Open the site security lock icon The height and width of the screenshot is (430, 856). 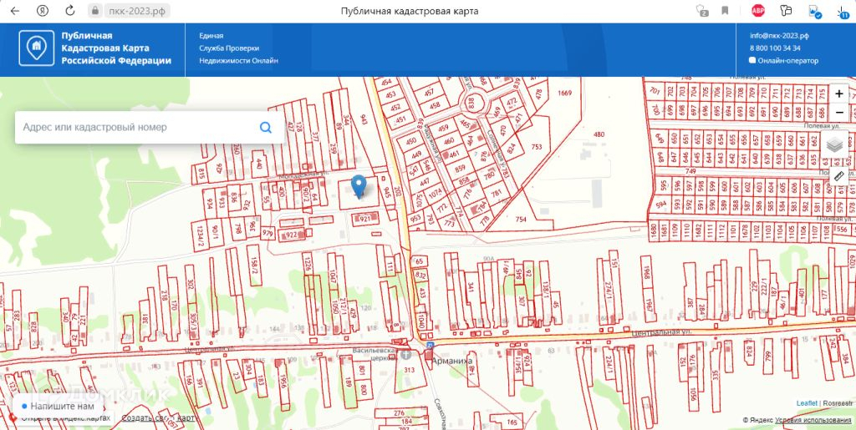pos(95,10)
